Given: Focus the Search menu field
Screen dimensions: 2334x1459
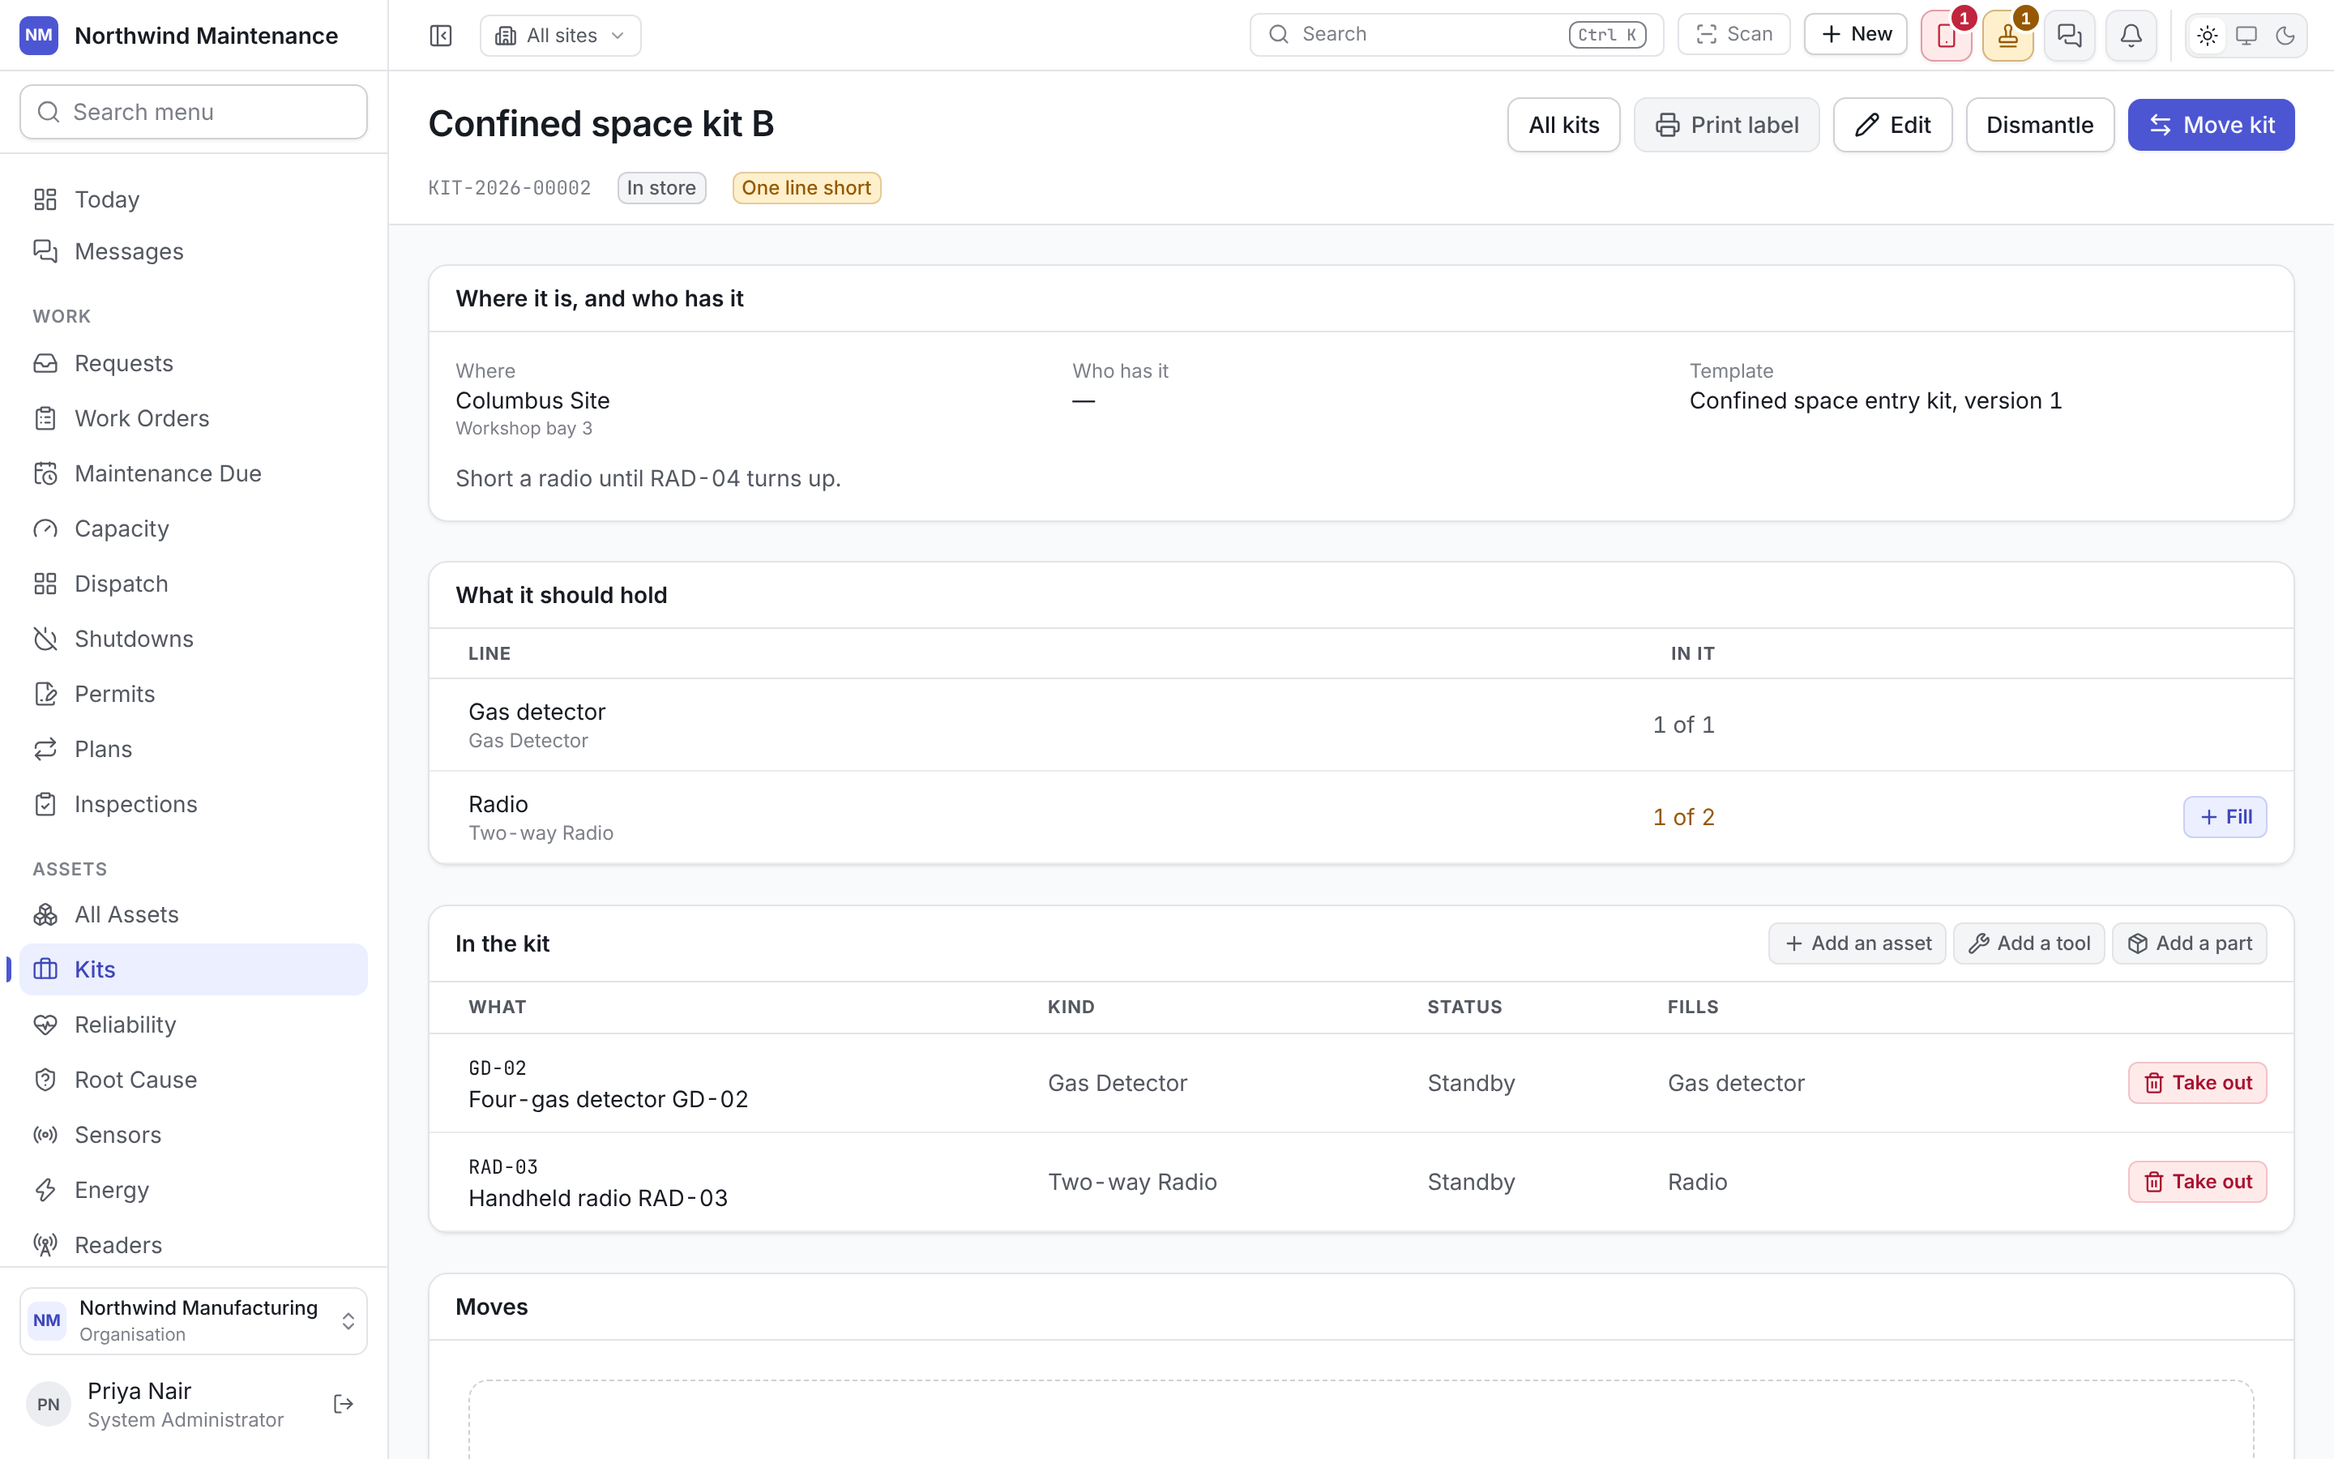Looking at the screenshot, I should (193, 112).
